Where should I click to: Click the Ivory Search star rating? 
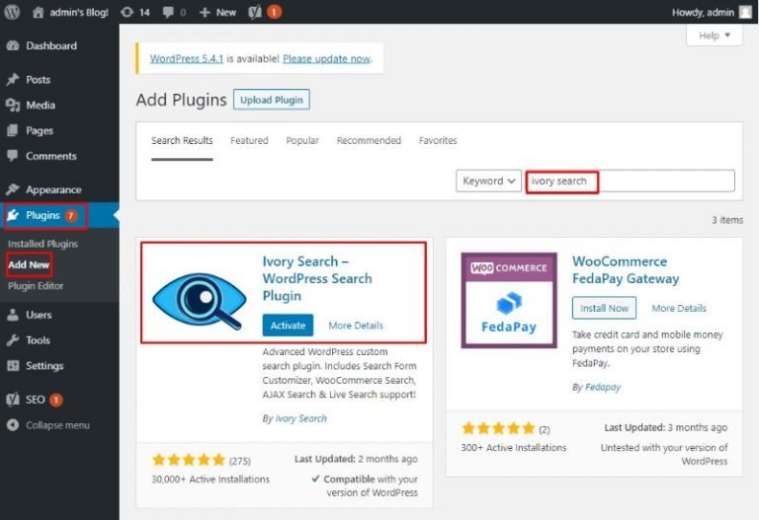coord(189,459)
